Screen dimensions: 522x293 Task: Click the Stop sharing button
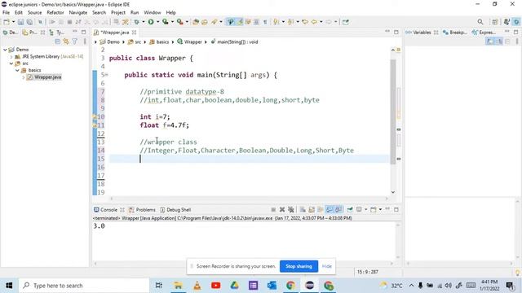[x=299, y=266]
